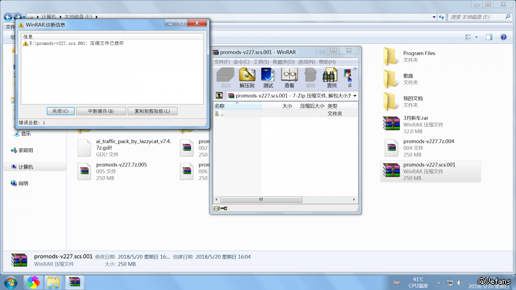
Task: Click the network tray icon
Action: [x=450, y=283]
